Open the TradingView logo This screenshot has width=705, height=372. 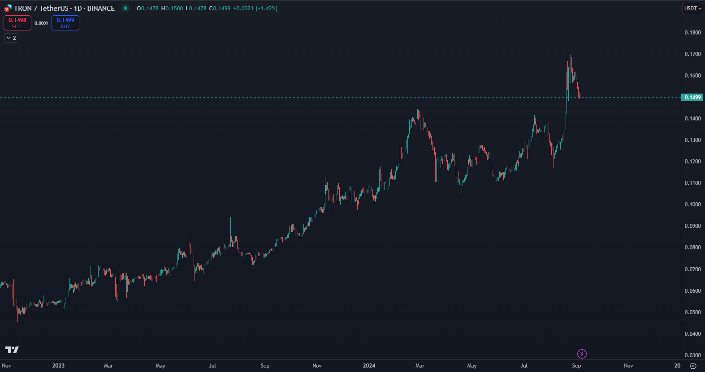pos(12,350)
